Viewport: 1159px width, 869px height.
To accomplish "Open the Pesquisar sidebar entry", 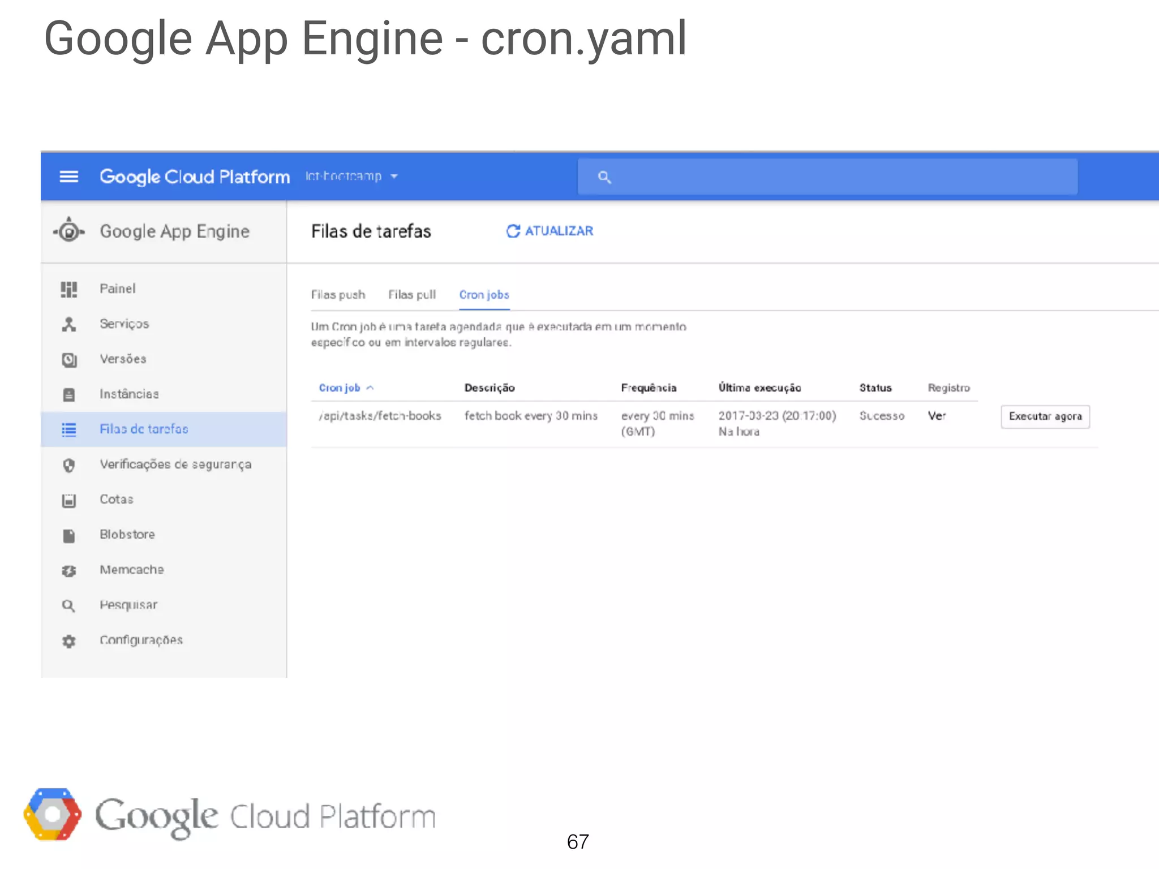I will (x=128, y=605).
